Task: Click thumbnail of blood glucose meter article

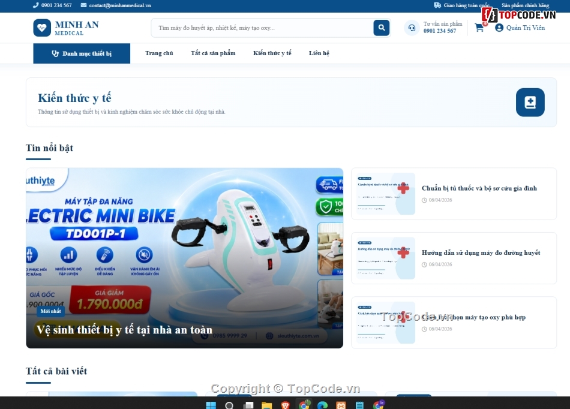Action: click(385, 258)
